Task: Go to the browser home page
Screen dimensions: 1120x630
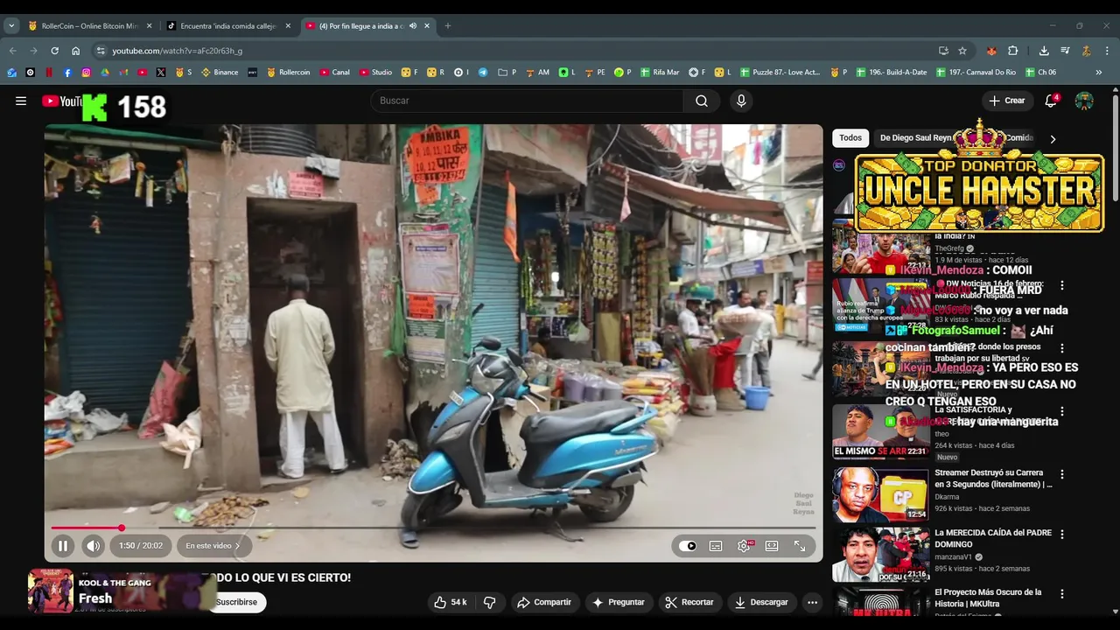Action: click(75, 51)
